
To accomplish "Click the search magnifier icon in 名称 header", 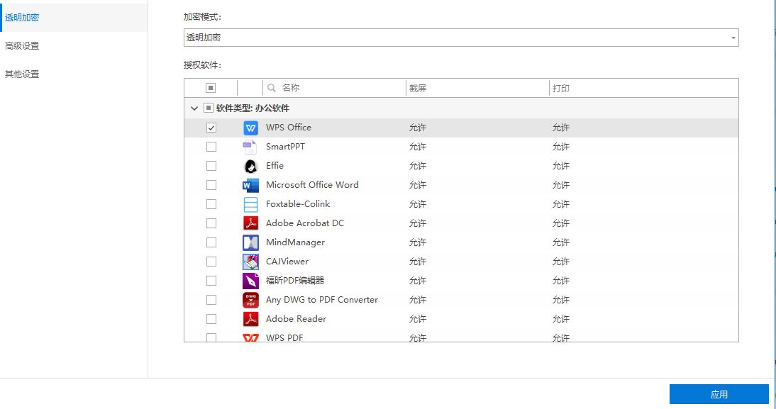I will tap(271, 87).
